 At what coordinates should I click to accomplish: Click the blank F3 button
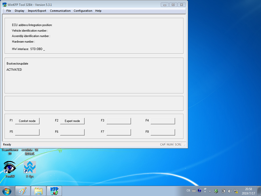click(119, 121)
